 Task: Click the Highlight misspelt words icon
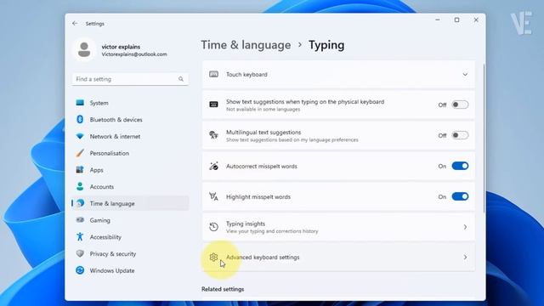[213, 196]
